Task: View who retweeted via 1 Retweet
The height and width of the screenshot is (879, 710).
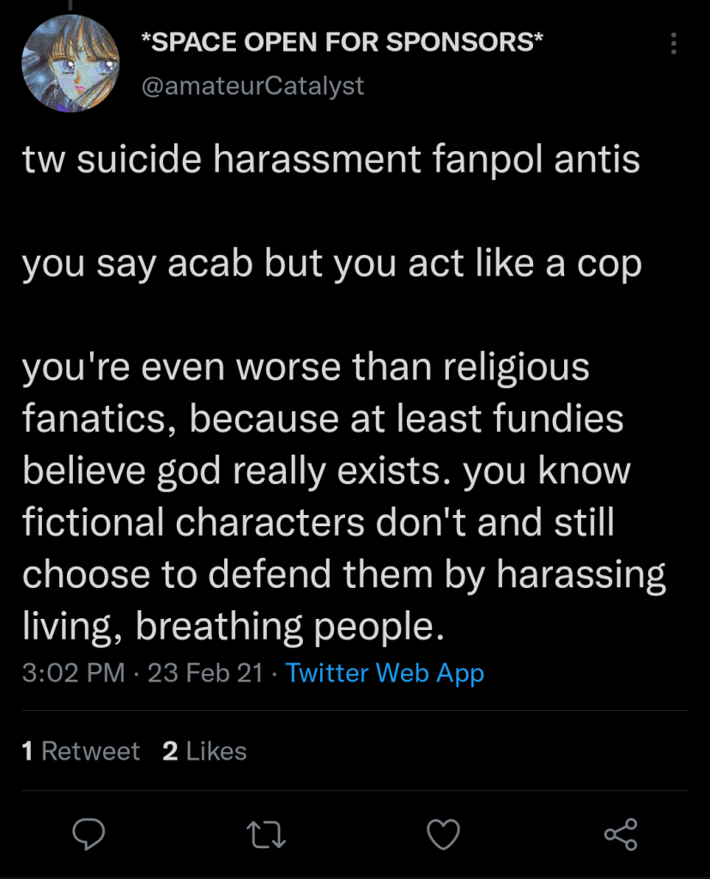Action: click(81, 751)
